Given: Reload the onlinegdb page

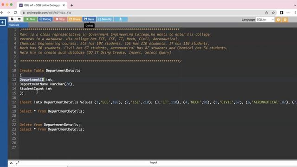Looking at the screenshot, I should [15, 13].
